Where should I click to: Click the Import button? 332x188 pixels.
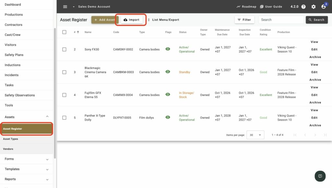[x=132, y=20]
